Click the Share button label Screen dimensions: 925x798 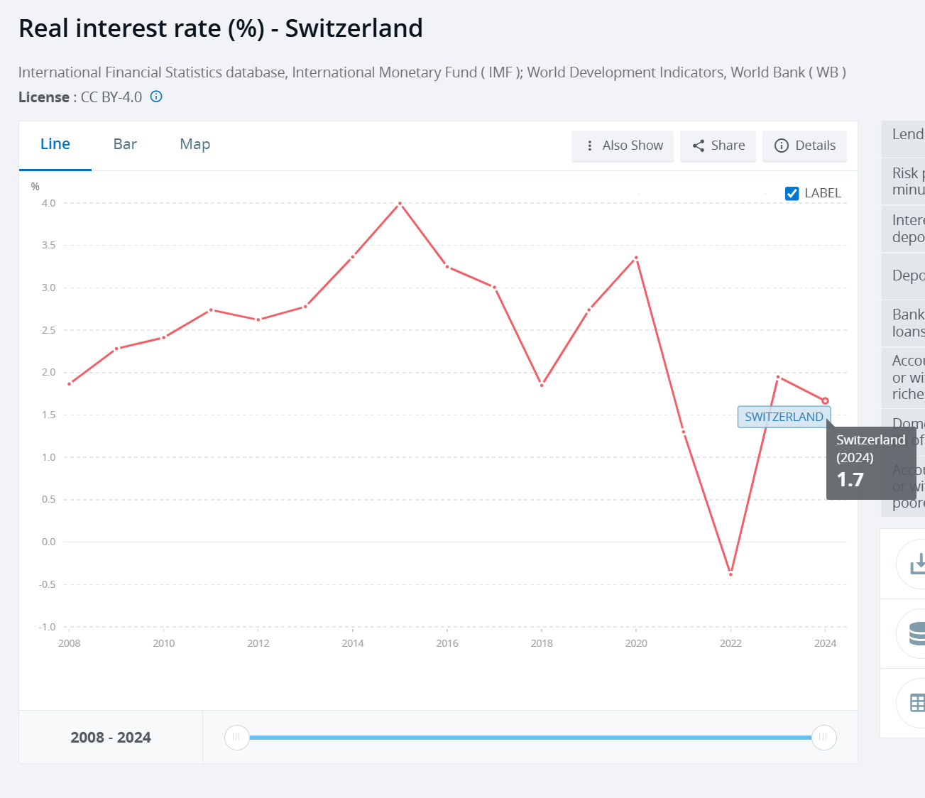coord(728,146)
